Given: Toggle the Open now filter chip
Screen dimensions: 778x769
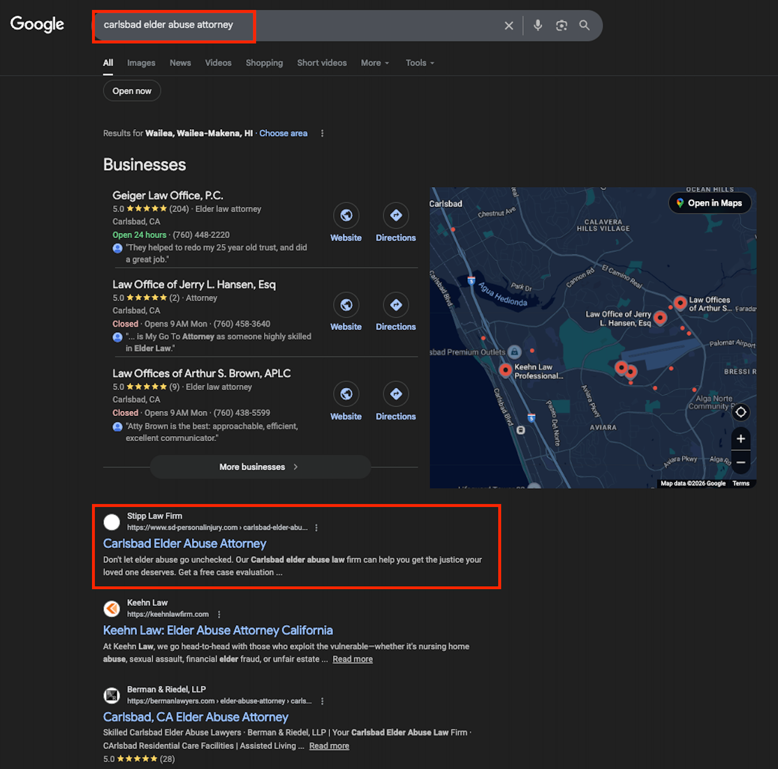Looking at the screenshot, I should [132, 91].
